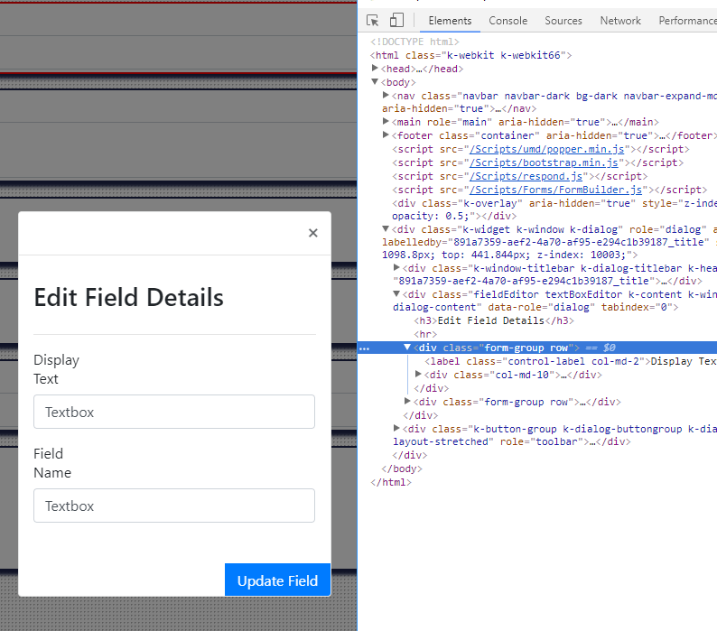Click the Field Name label

pos(52,463)
